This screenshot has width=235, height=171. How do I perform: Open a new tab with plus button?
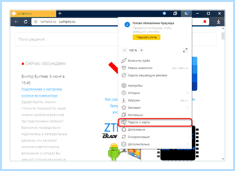pos(60,13)
